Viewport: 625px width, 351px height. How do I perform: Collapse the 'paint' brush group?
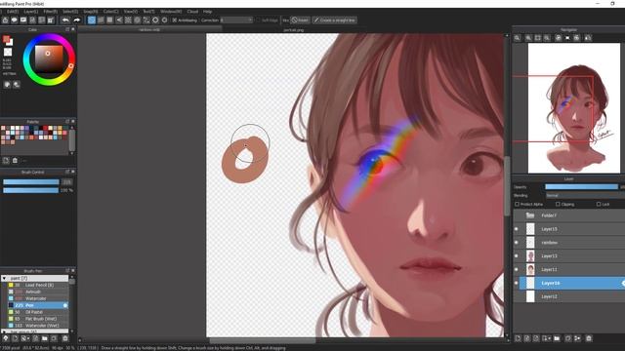click(4, 278)
